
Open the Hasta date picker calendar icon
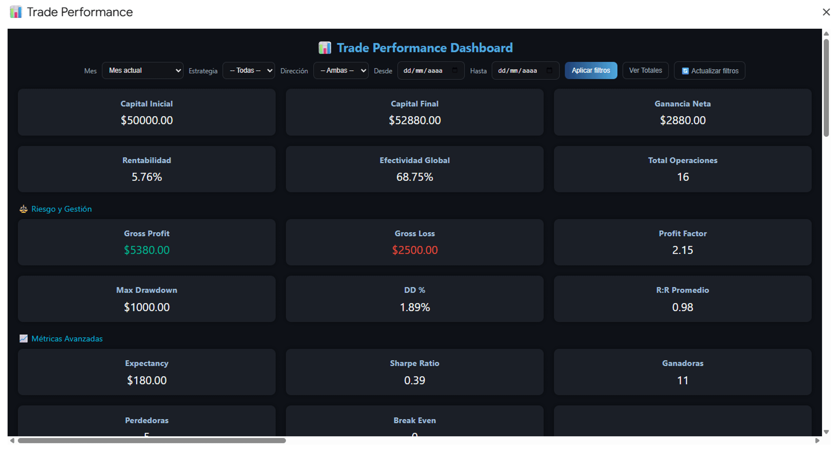pos(549,70)
